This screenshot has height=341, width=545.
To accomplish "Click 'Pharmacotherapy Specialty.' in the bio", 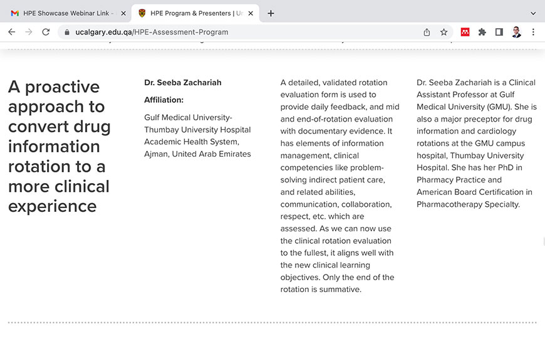I will 468,204.
